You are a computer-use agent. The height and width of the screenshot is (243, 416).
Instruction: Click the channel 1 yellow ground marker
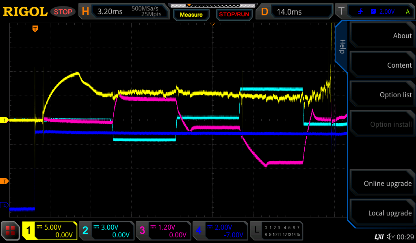tap(4, 120)
